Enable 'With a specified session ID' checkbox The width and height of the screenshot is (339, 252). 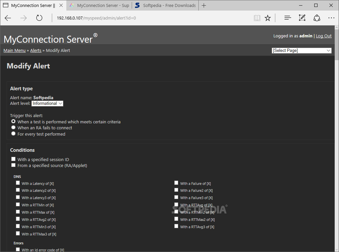pos(14,159)
